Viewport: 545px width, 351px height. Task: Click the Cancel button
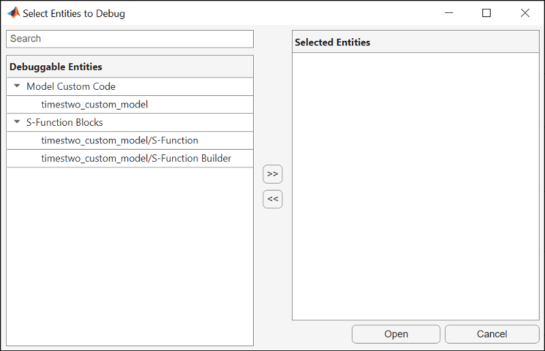point(492,334)
